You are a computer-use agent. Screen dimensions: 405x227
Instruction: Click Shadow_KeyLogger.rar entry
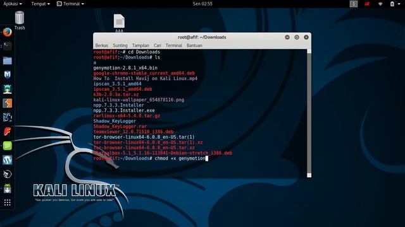click(120, 126)
